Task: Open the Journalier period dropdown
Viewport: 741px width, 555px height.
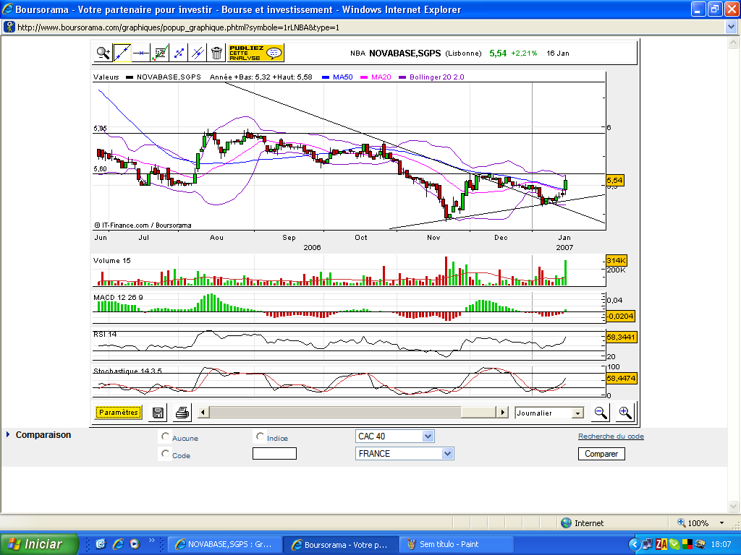Action: (x=549, y=413)
